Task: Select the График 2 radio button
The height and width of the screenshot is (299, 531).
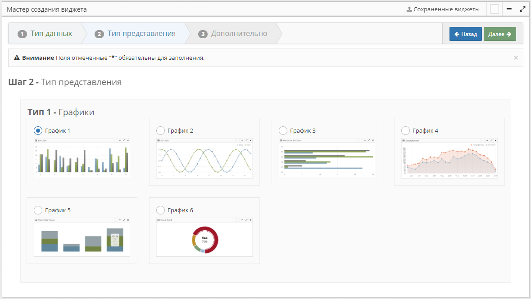Action: tap(160, 130)
